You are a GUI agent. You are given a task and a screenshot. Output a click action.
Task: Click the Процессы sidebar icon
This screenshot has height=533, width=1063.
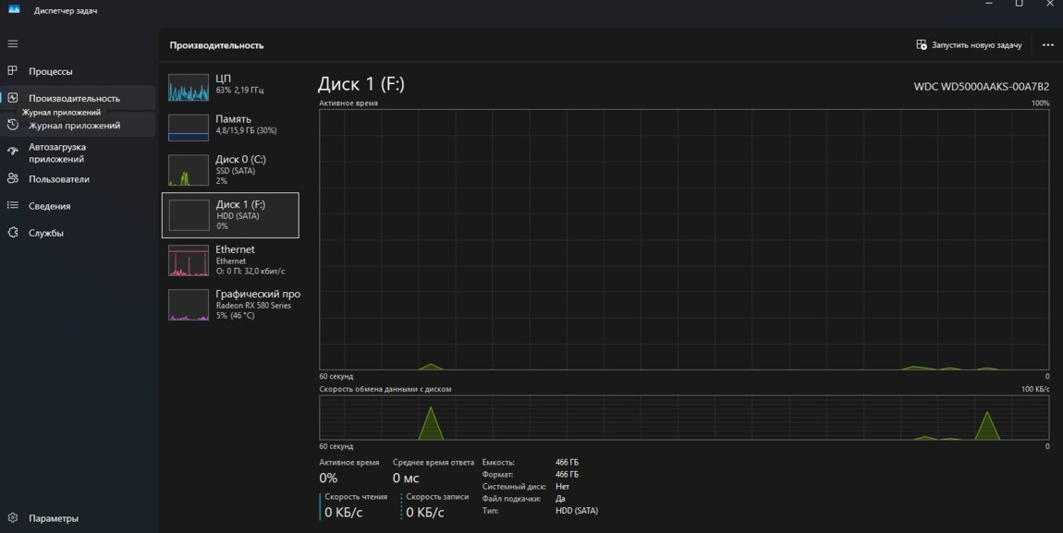[13, 71]
